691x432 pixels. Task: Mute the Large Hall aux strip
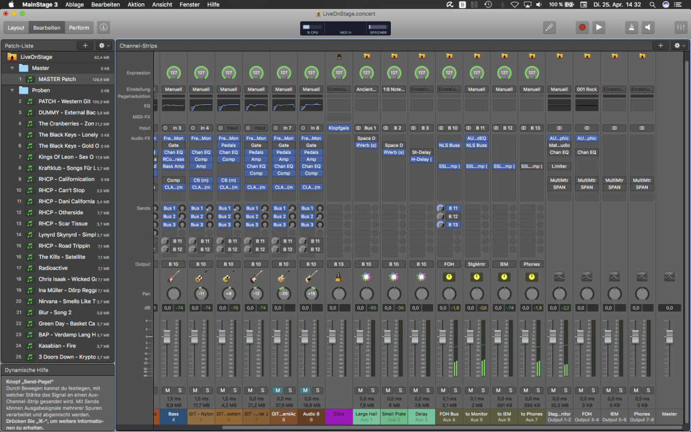pyautogui.click(x=360, y=390)
